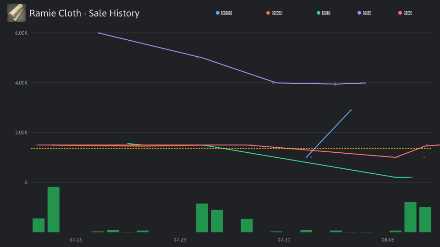The height and width of the screenshot is (247, 440).
Task: Click the green line's final point near zero
Action: pos(412,177)
